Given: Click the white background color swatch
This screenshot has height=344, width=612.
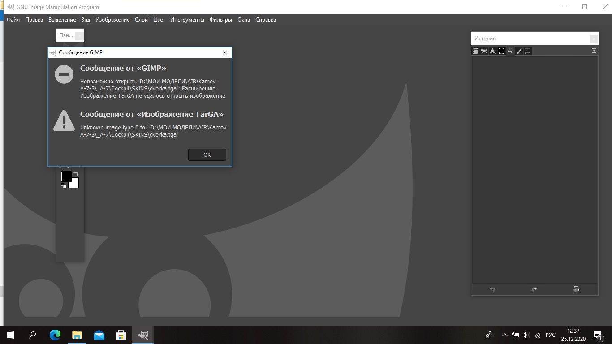Looking at the screenshot, I should coord(74,183).
